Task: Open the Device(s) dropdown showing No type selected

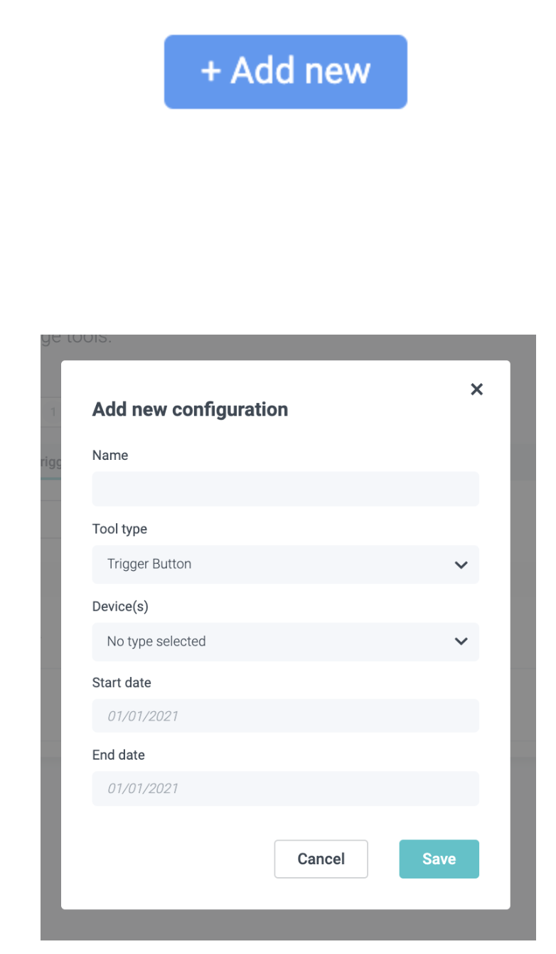Action: [285, 641]
